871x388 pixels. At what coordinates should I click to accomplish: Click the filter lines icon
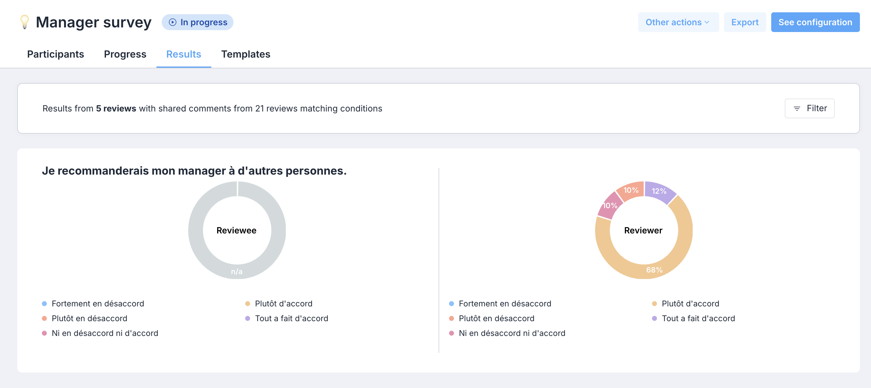tap(797, 108)
